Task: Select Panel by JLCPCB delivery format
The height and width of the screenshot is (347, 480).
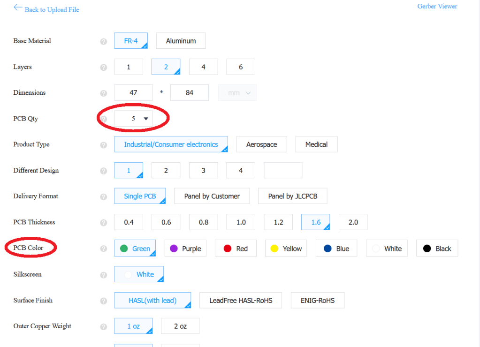Action: 292,196
